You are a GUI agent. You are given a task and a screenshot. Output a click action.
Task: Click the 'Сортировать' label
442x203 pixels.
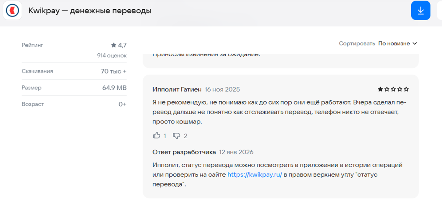click(357, 43)
